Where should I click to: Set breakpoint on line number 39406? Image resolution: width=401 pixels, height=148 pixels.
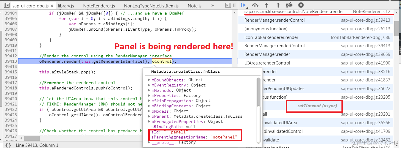pos(11,24)
